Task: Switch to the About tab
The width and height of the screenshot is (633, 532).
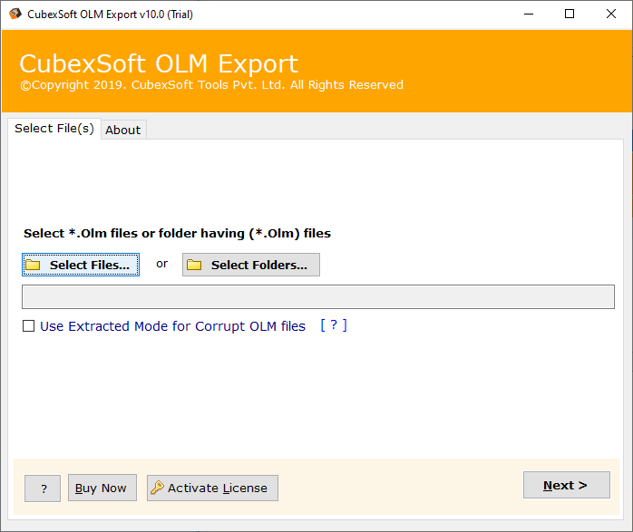Action: 122,130
